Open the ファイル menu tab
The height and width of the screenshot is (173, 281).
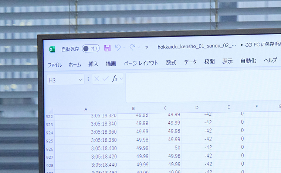55,65
